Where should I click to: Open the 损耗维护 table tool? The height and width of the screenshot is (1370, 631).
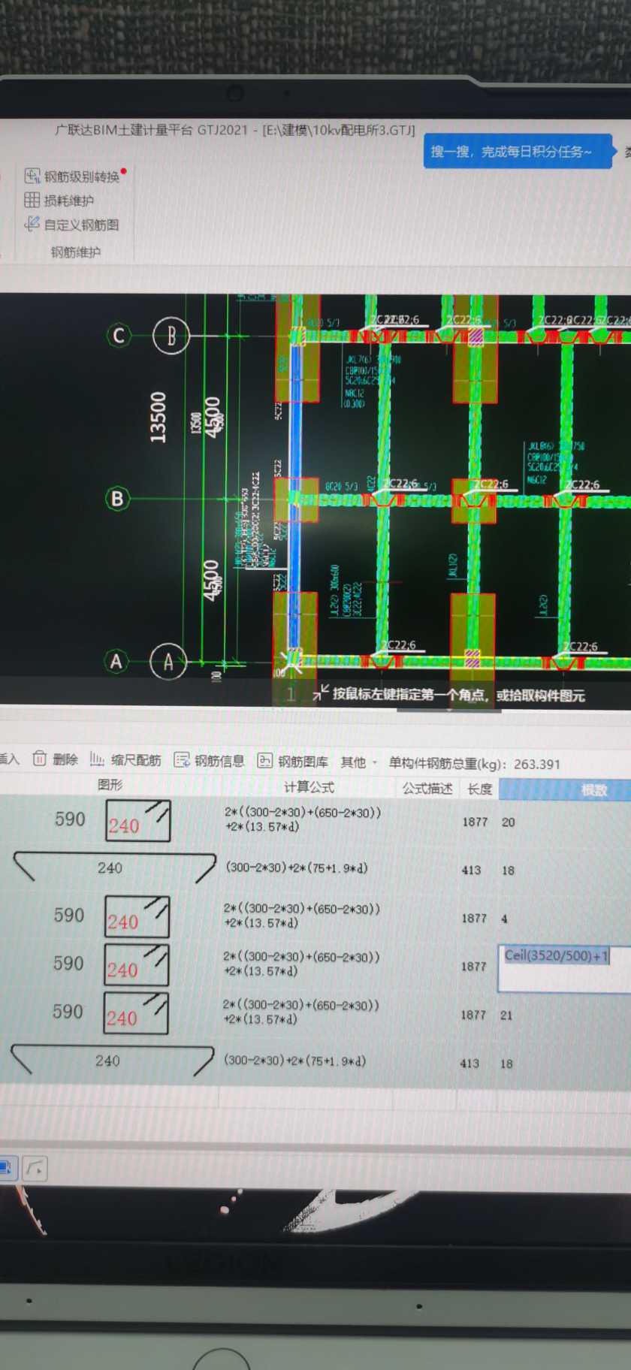[x=59, y=201]
